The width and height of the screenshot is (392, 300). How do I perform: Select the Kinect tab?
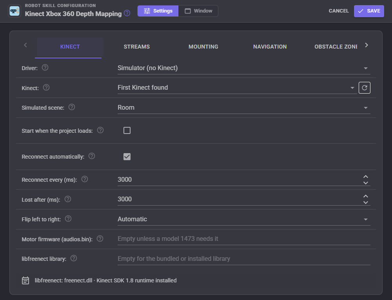(x=70, y=47)
